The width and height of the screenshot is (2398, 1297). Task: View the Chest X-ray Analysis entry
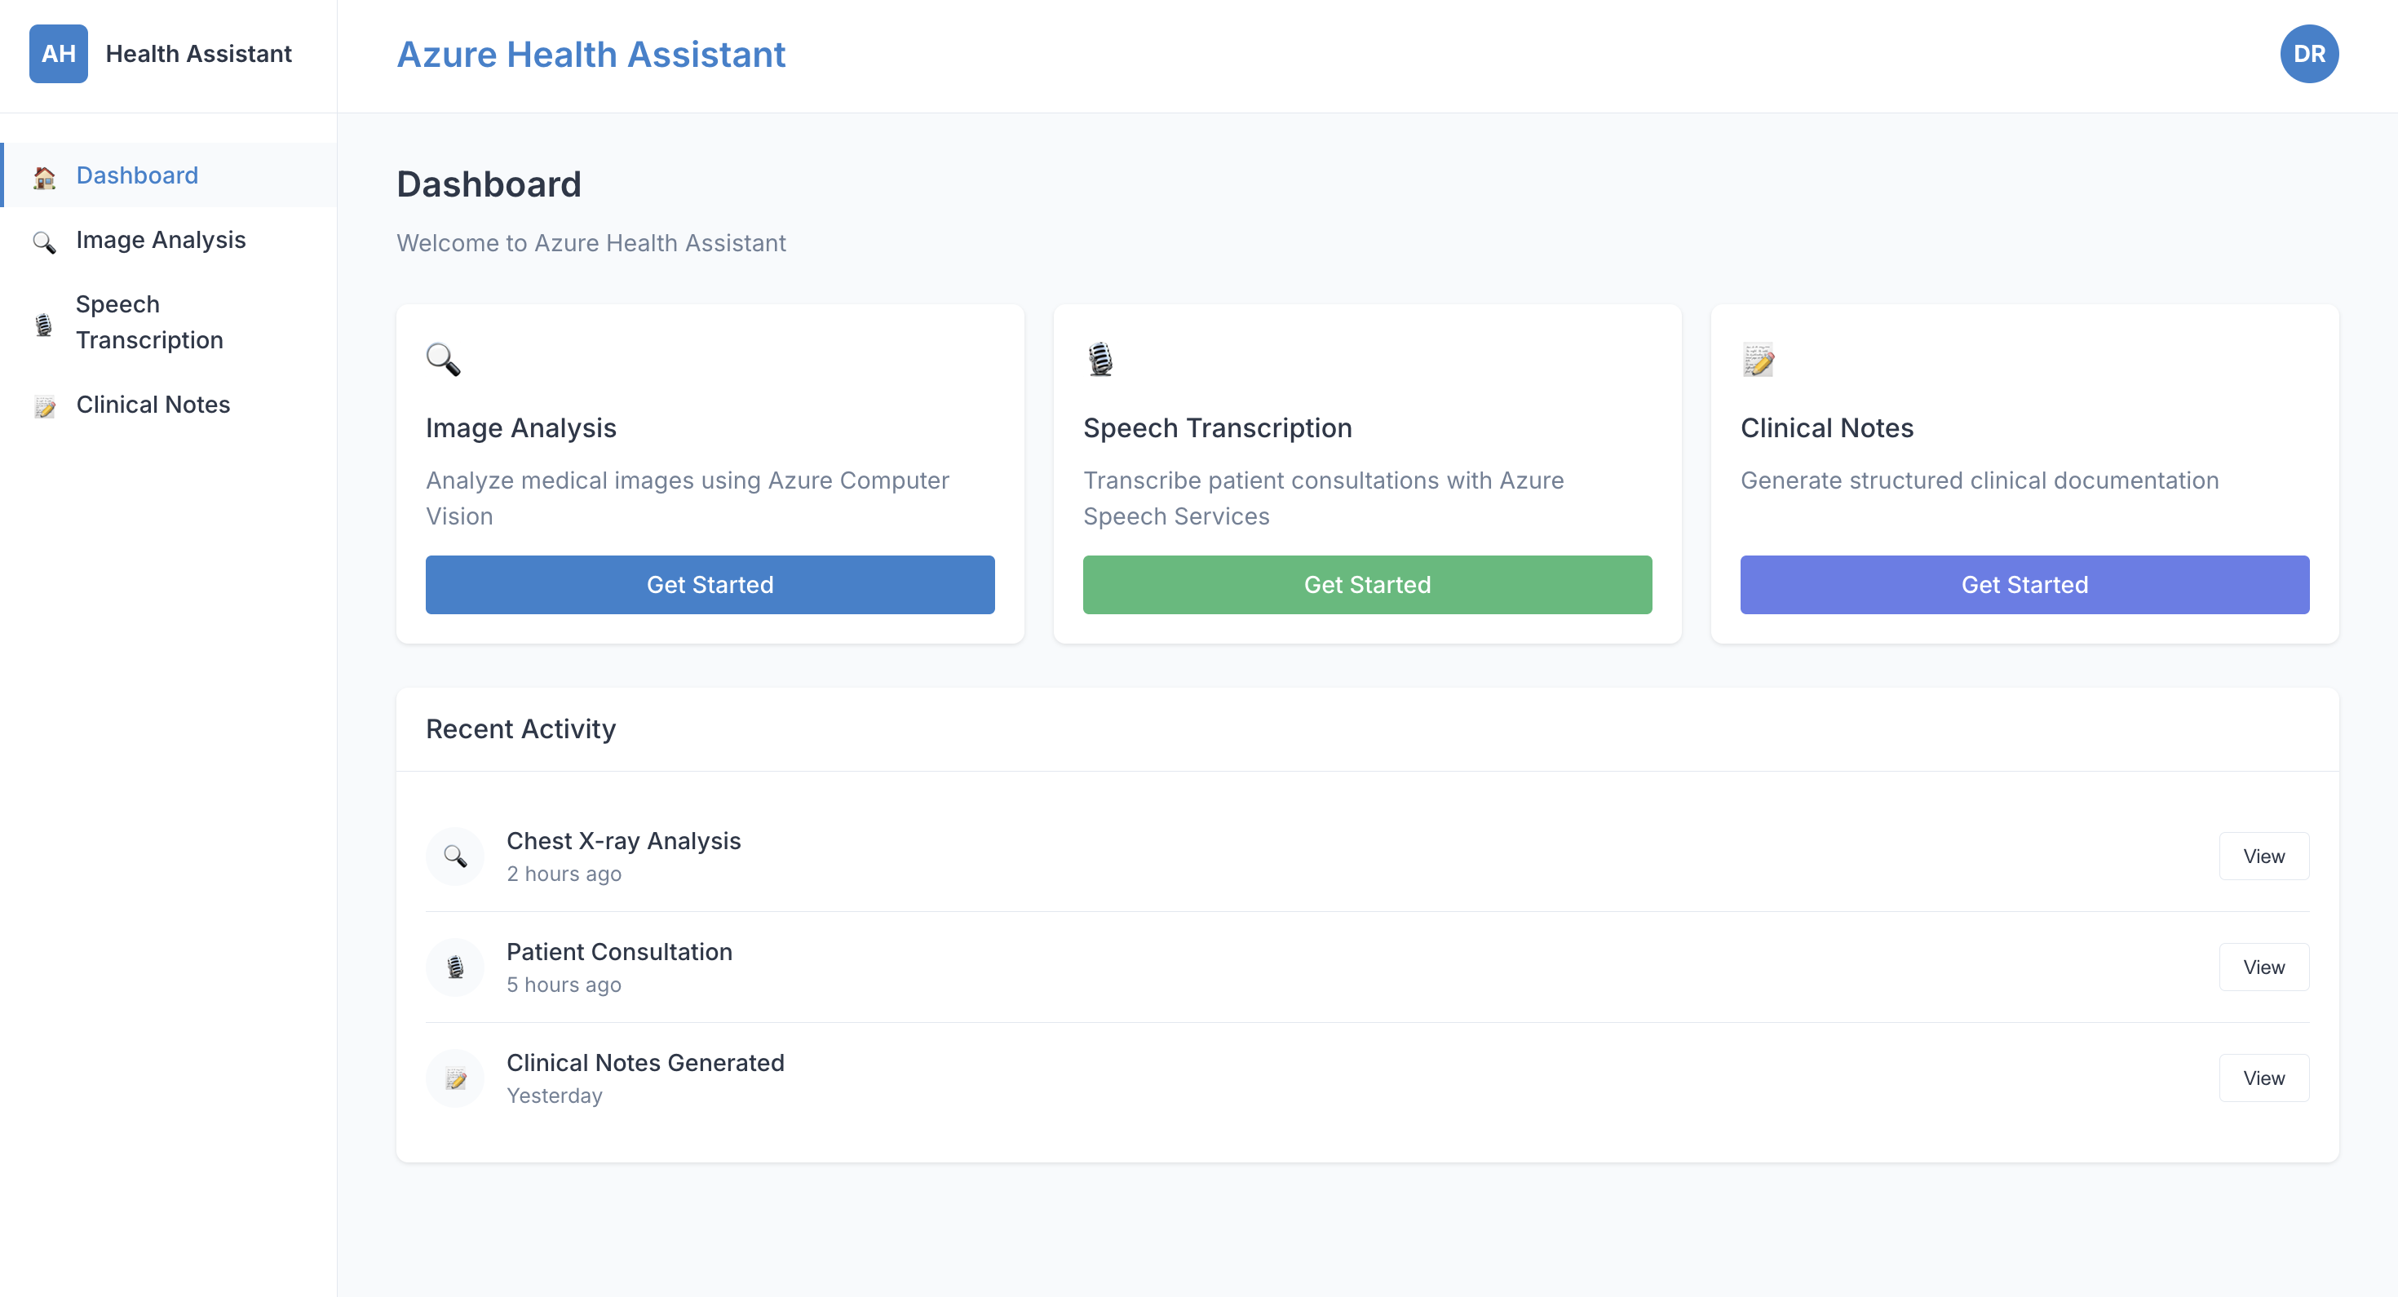[x=2263, y=856]
